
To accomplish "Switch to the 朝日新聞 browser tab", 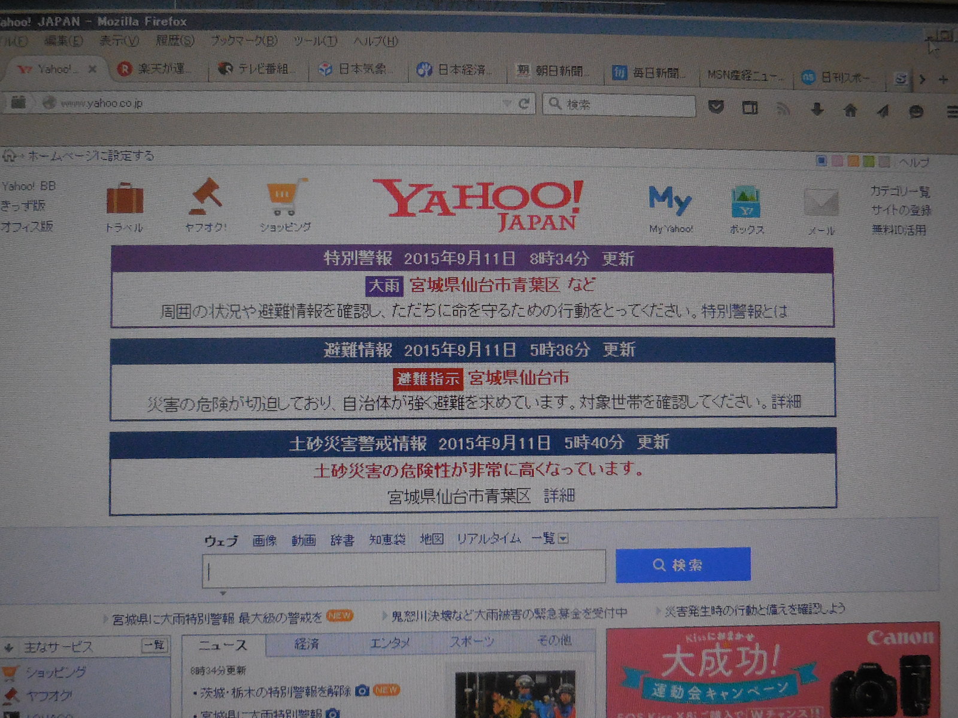I will (554, 71).
